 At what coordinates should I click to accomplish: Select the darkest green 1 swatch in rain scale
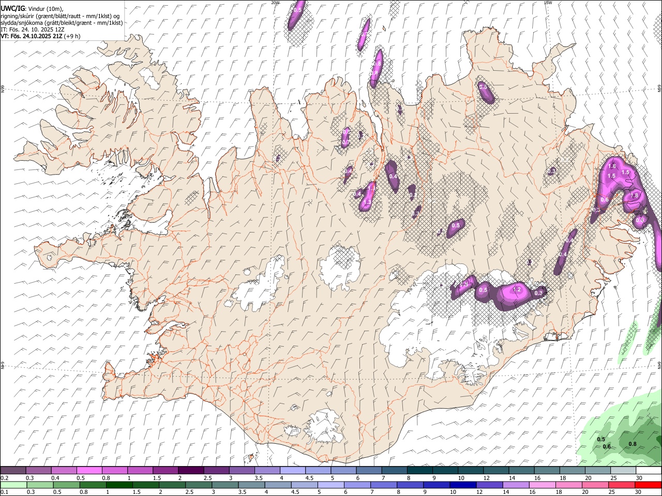(x=119, y=485)
